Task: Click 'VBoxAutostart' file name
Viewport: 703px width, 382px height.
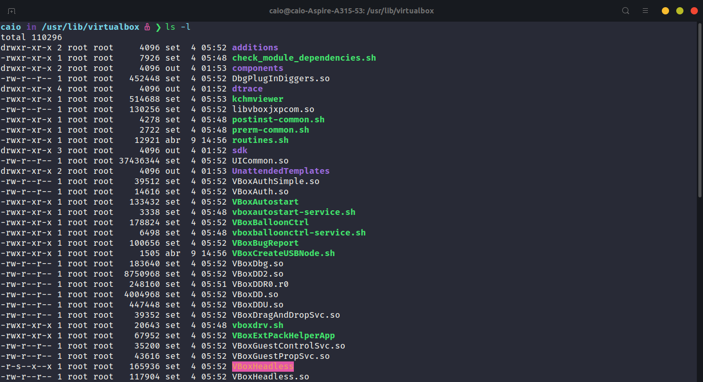Action: click(266, 202)
